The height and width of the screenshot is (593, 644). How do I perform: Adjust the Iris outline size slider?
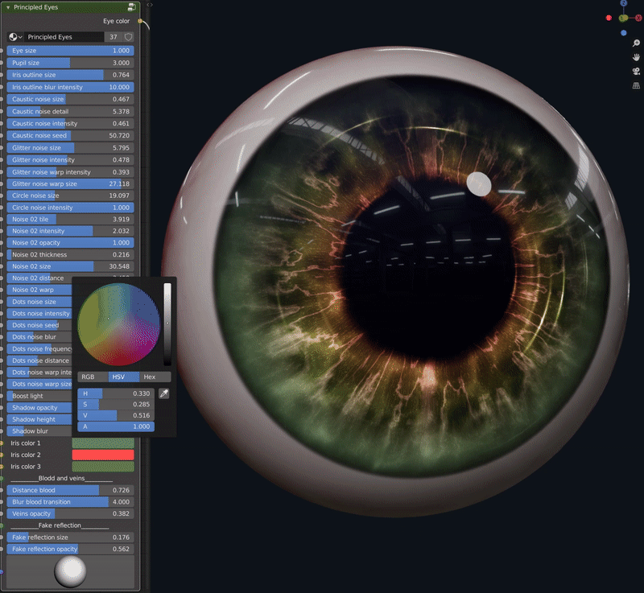[70, 75]
